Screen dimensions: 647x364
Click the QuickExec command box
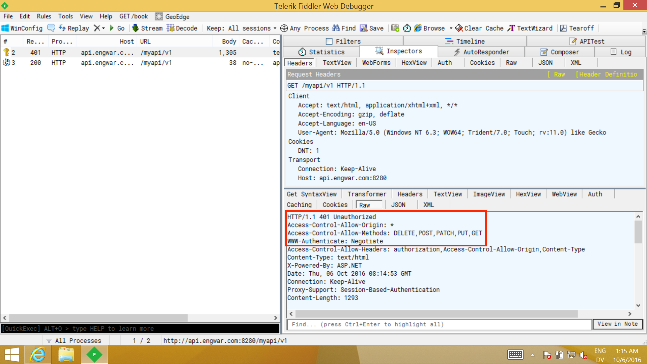(x=140, y=329)
